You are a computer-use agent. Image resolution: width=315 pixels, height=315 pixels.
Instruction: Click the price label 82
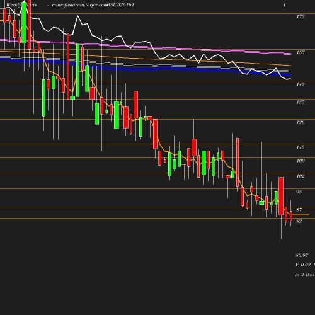(299, 221)
